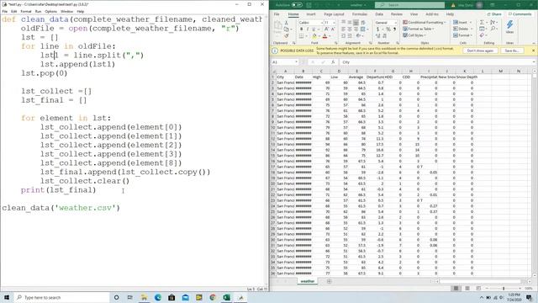Click the Percent Style icon
The width and height of the screenshot is (538, 303).
tap(388, 29)
